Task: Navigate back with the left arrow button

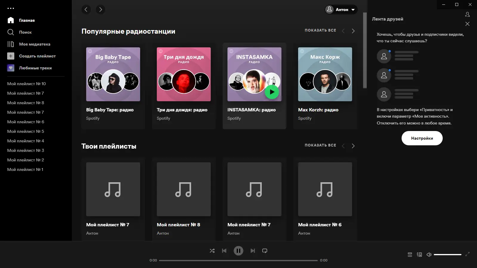Action: (86, 10)
